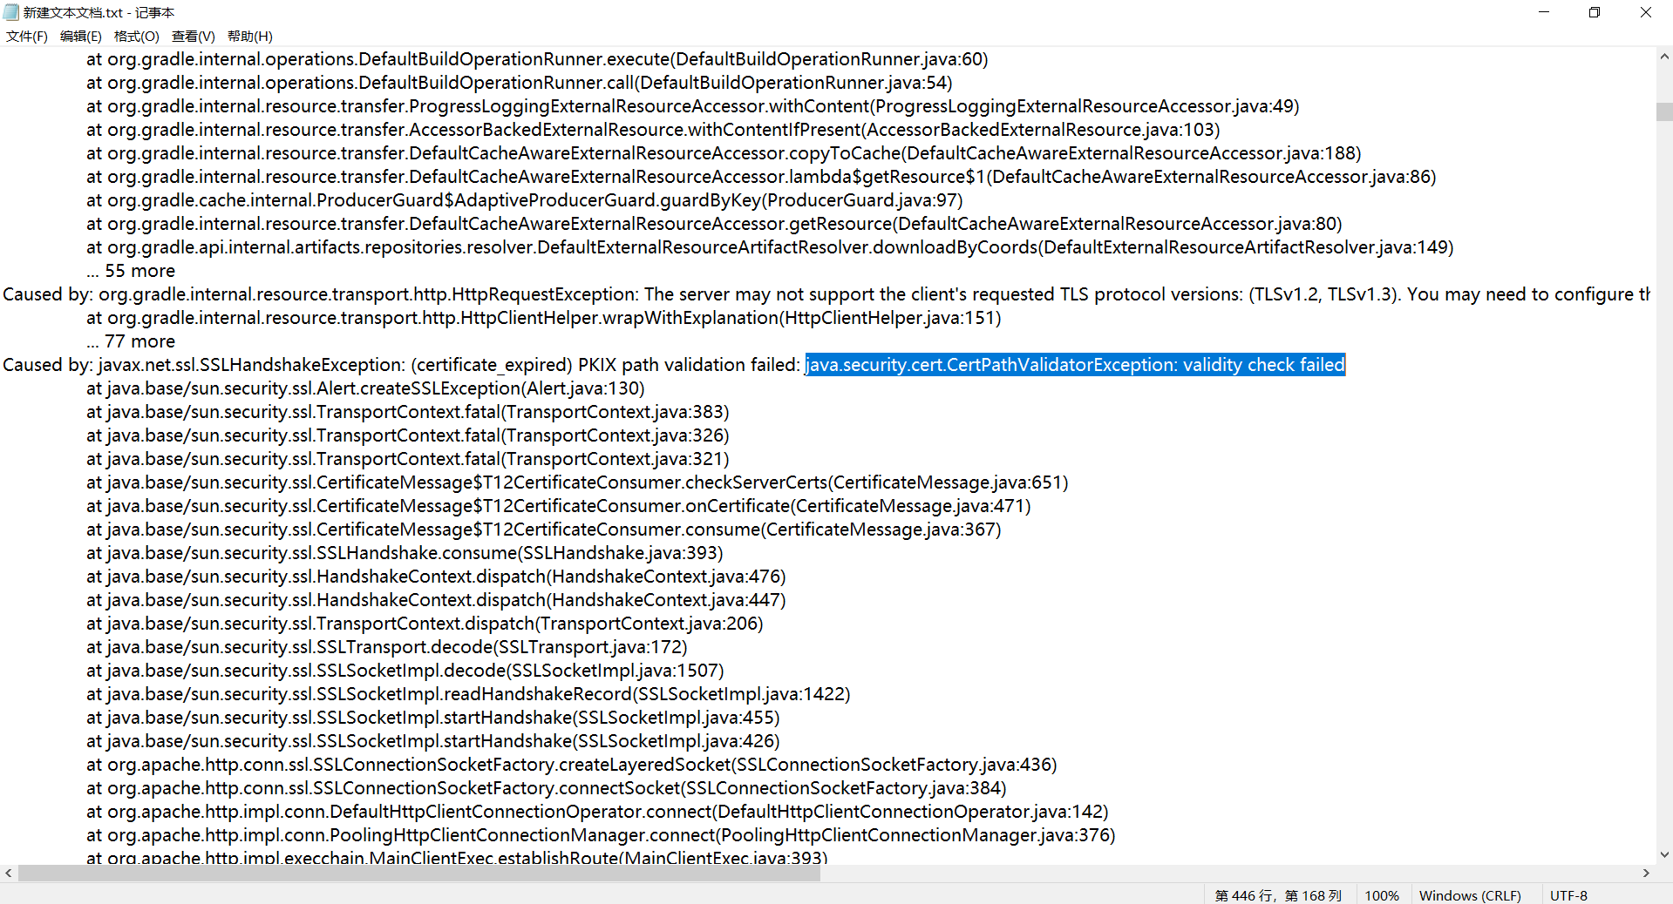Open the 格式(O) menu
1673x904 pixels.
pos(137,36)
